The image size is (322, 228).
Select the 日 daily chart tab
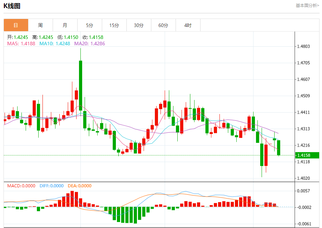[x=16, y=25]
